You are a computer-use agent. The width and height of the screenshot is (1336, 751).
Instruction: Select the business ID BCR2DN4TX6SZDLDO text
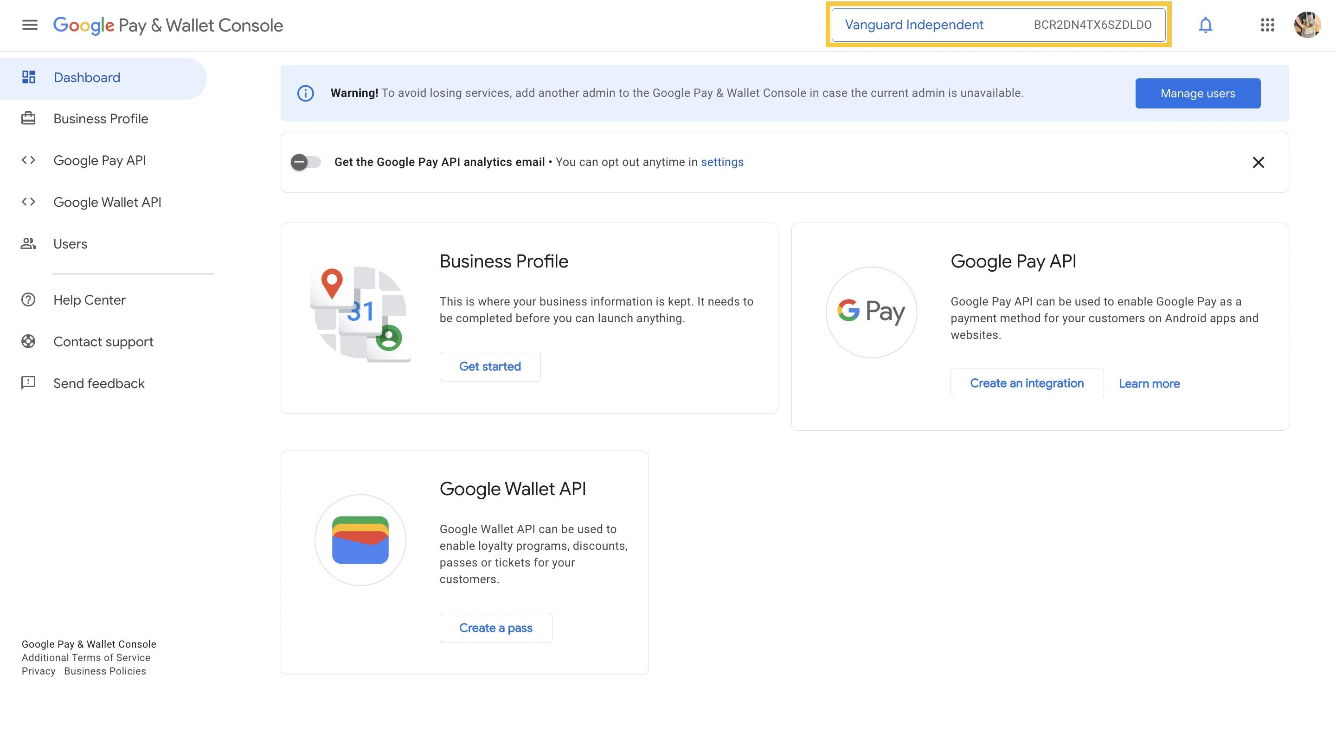[1092, 25]
